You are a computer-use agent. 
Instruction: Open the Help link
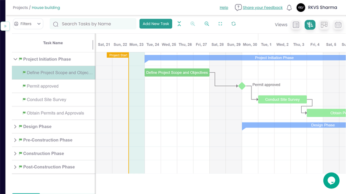[x=224, y=8]
